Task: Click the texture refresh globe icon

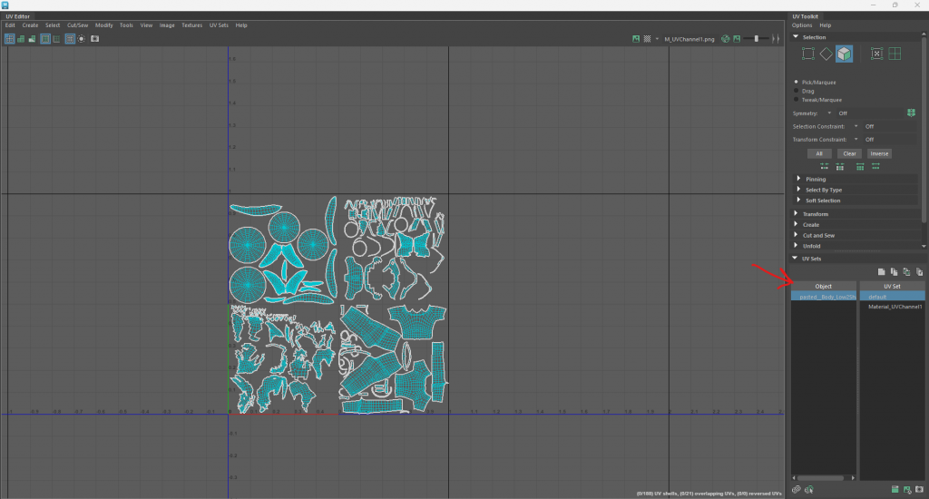Action: click(x=725, y=39)
